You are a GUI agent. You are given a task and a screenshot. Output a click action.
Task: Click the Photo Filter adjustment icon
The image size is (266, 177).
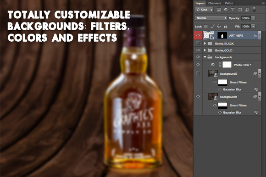point(213,65)
